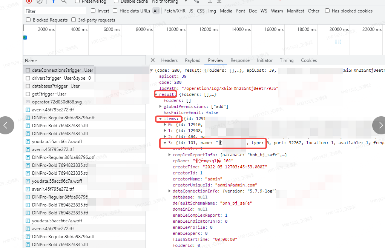Collapse the result node arrow
The height and width of the screenshot is (248, 385).
click(x=156, y=95)
